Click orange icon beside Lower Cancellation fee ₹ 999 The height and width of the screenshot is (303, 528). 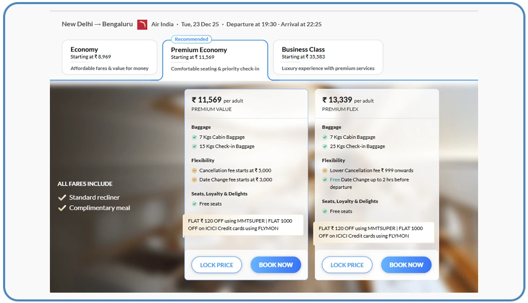coord(325,171)
